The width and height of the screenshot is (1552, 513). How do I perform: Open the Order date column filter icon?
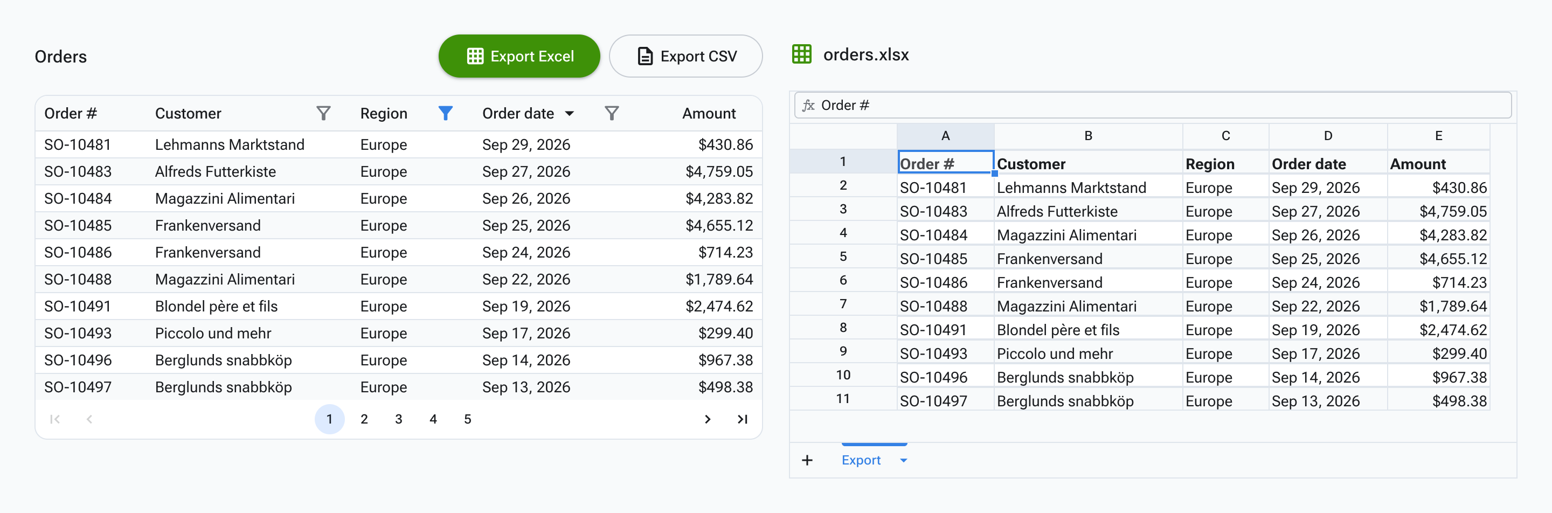(x=612, y=113)
